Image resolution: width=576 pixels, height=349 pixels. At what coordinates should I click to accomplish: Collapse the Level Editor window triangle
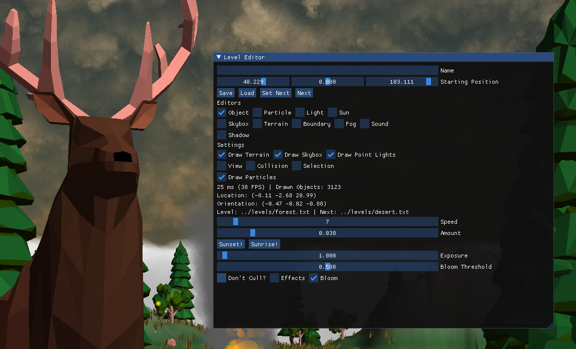[x=219, y=57]
